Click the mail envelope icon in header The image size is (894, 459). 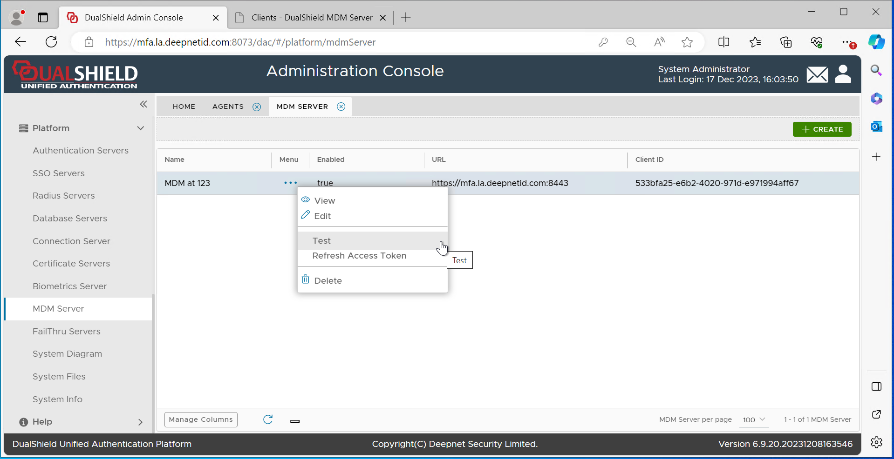pos(817,74)
